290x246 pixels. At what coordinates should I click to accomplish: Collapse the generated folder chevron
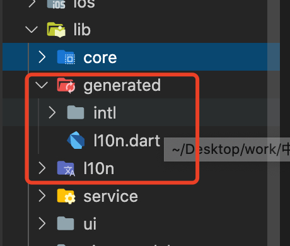pos(42,85)
